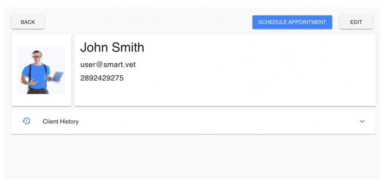Go back using the BACK button
The width and height of the screenshot is (385, 185).
(x=28, y=22)
